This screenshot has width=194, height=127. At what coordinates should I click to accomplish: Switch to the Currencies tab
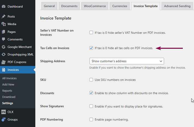click(120, 6)
